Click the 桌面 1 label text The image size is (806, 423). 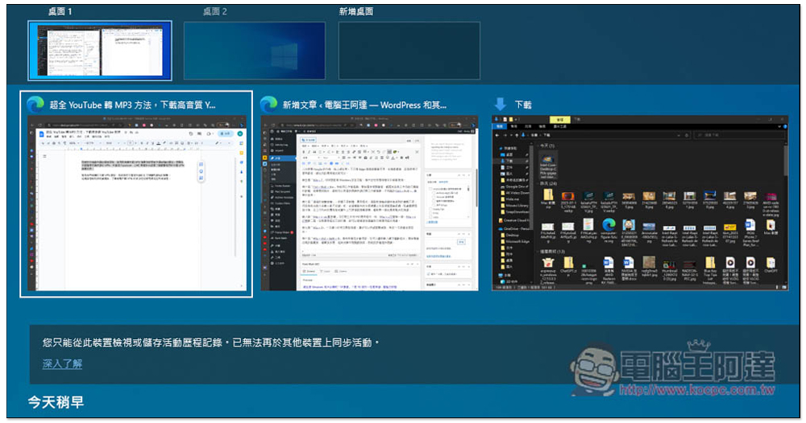(60, 11)
